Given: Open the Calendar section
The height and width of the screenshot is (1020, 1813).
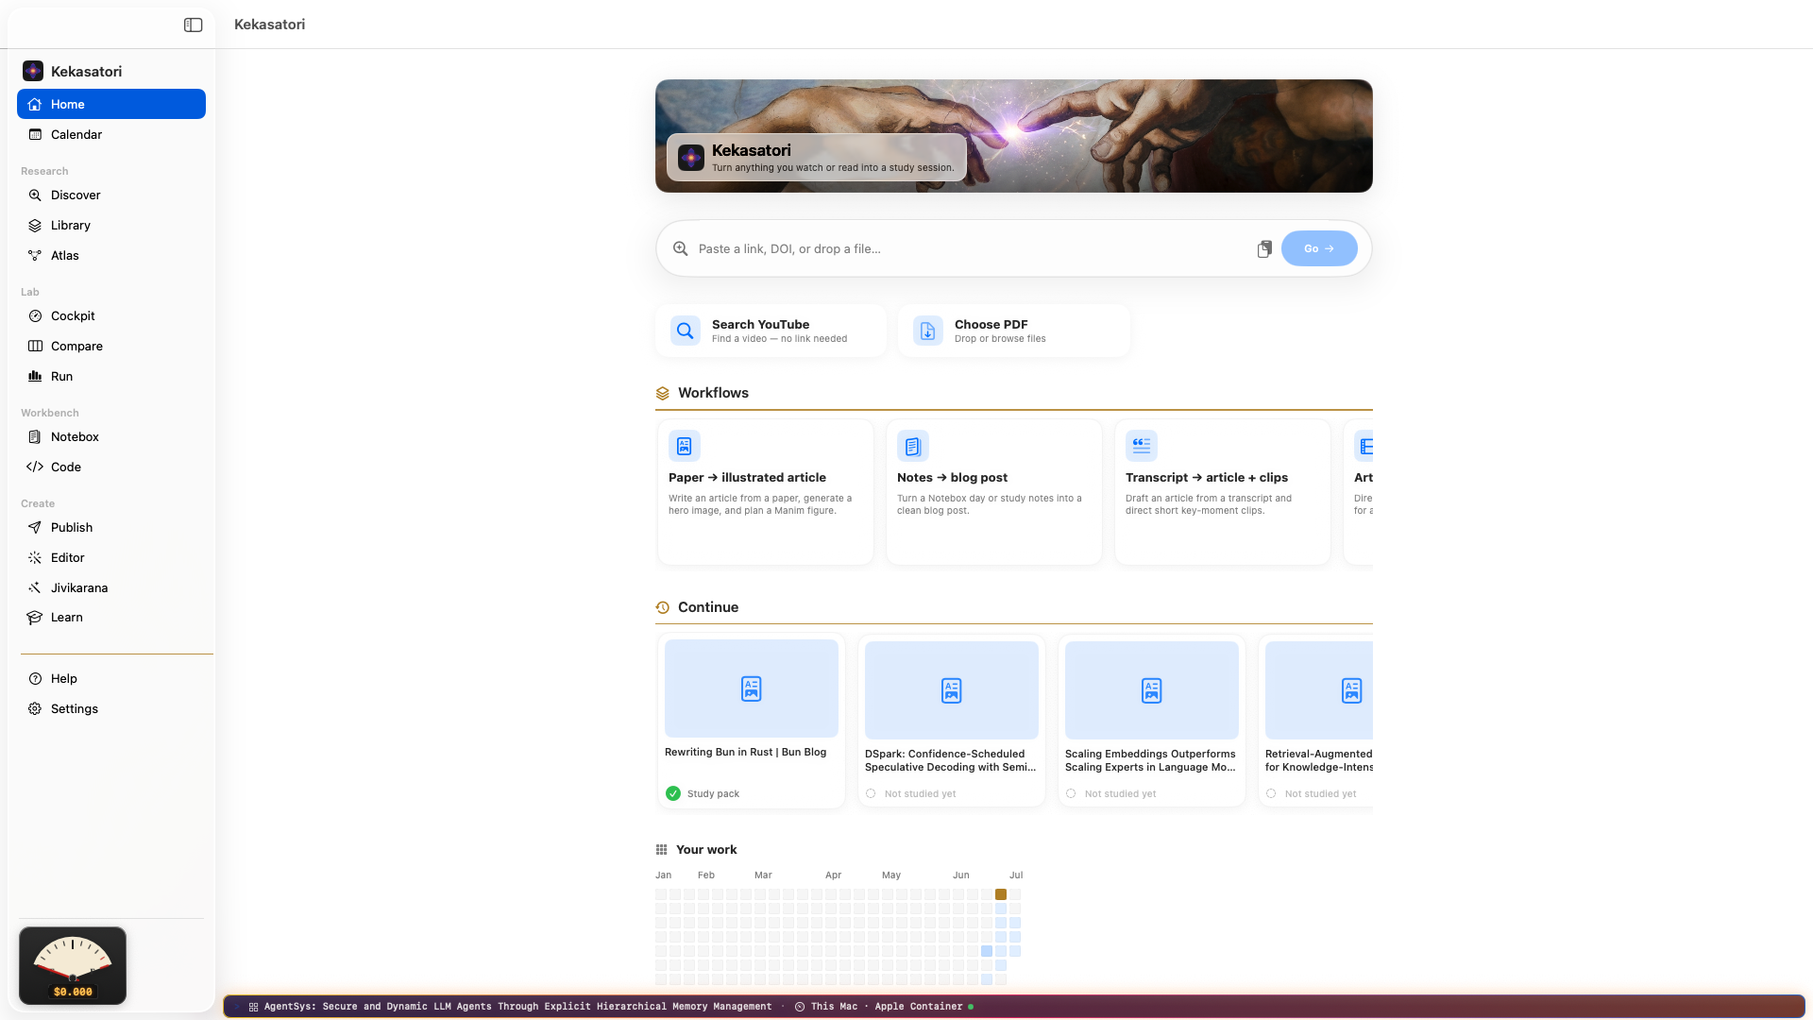Looking at the screenshot, I should tap(111, 134).
